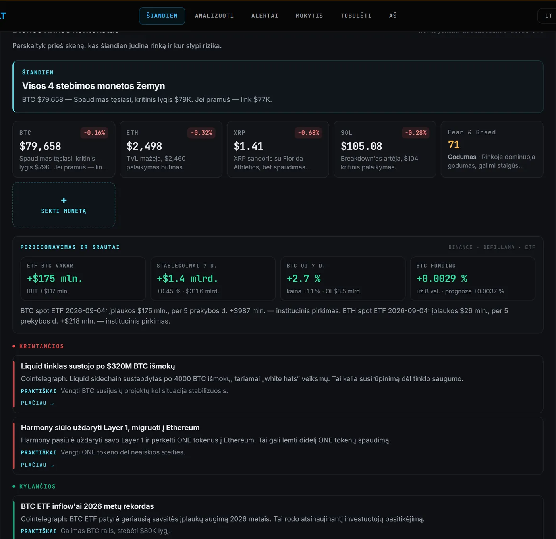Click the Visos 4 stebimos monetos žemyn banner
The width and height of the screenshot is (556, 539).
tap(278, 87)
